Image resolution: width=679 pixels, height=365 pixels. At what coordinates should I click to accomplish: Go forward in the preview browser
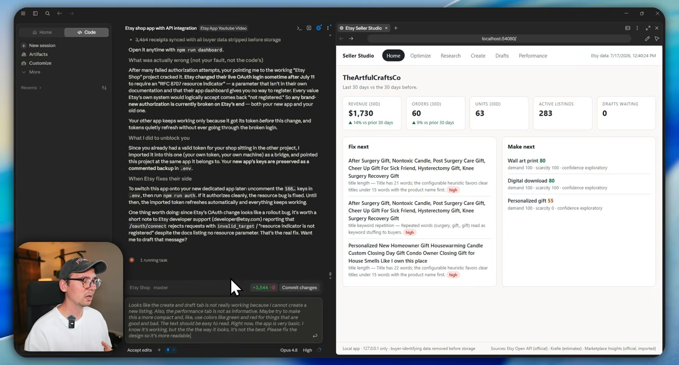pyautogui.click(x=351, y=39)
